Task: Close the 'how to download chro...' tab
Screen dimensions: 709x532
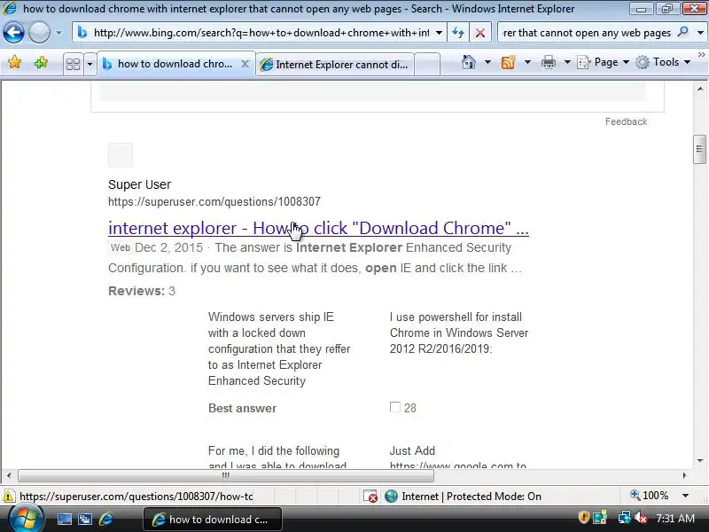Action: pos(245,64)
